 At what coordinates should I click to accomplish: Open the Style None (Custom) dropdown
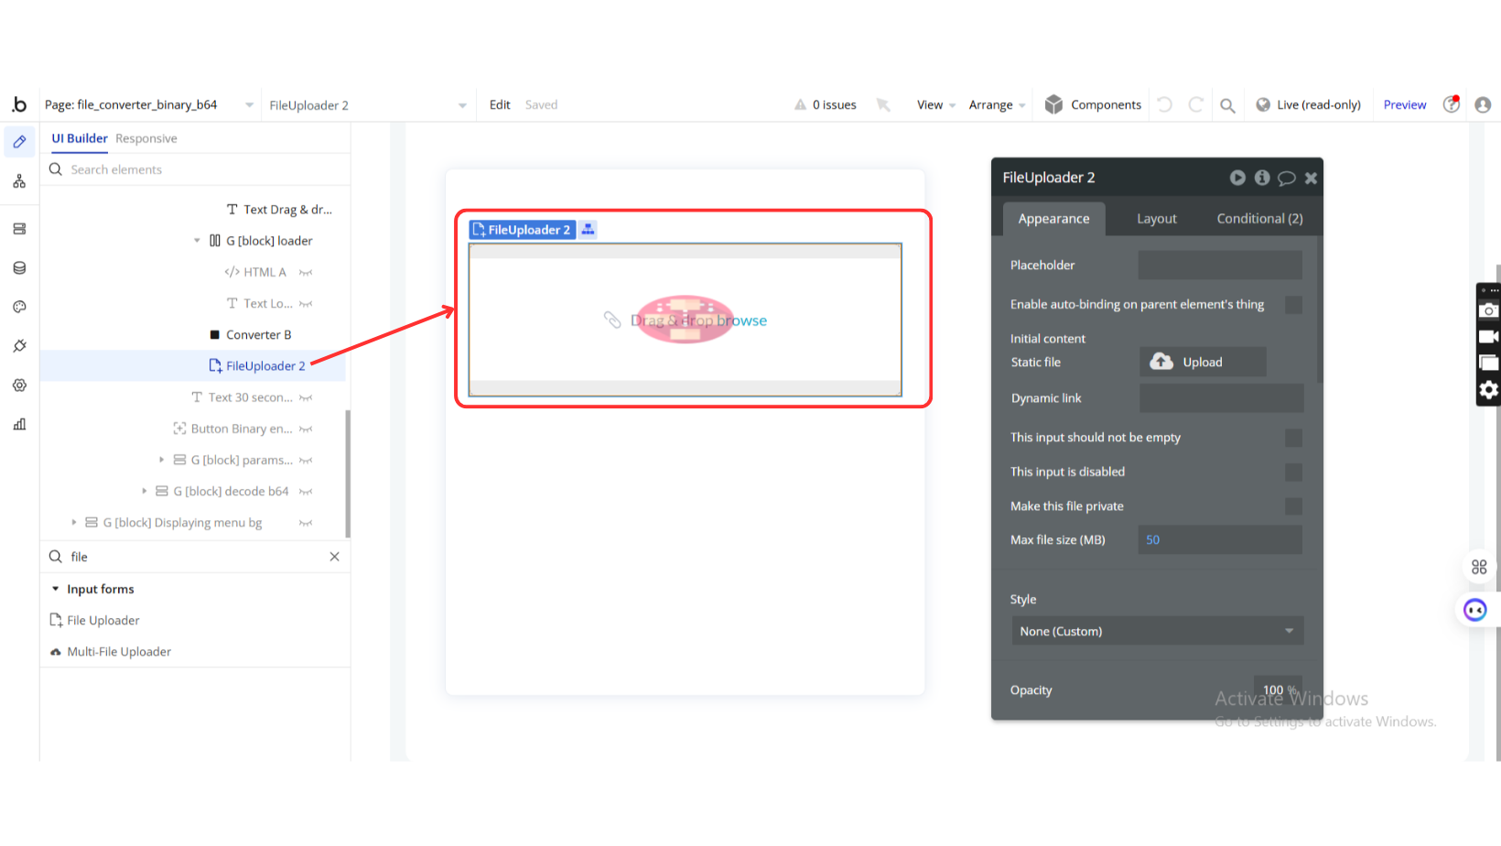click(1157, 631)
